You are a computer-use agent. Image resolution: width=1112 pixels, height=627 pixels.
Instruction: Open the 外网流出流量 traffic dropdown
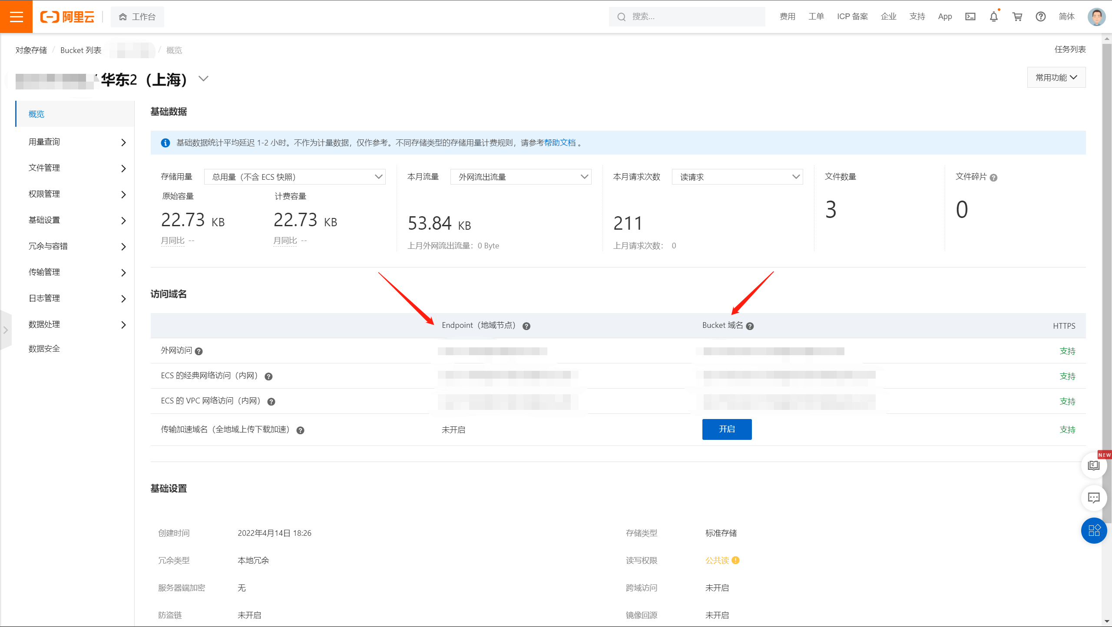tap(520, 177)
